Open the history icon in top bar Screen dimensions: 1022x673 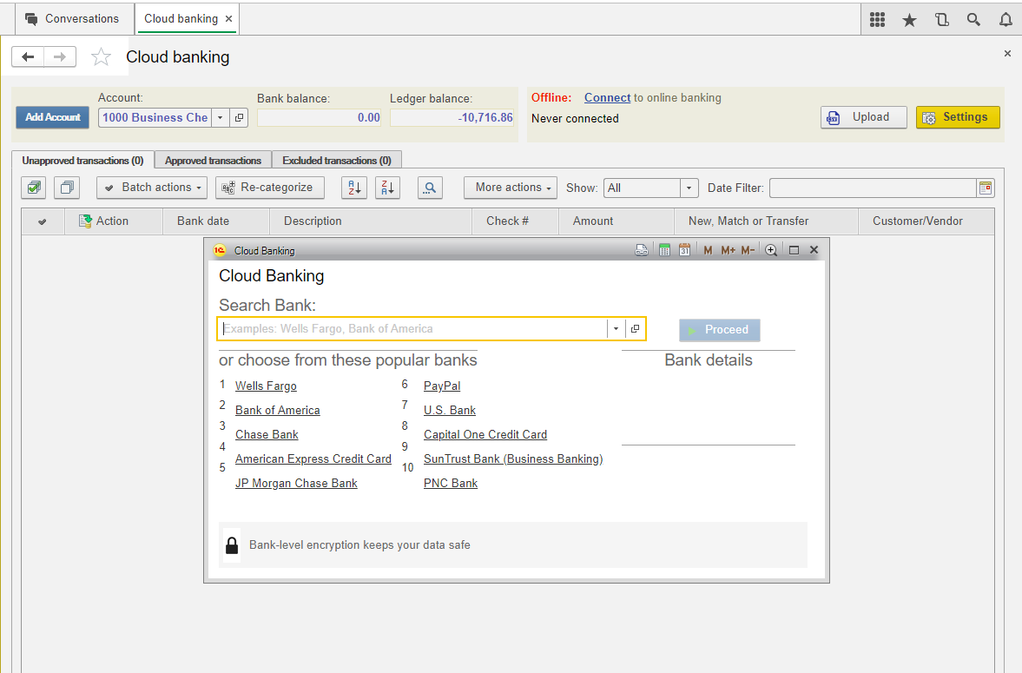click(x=942, y=20)
